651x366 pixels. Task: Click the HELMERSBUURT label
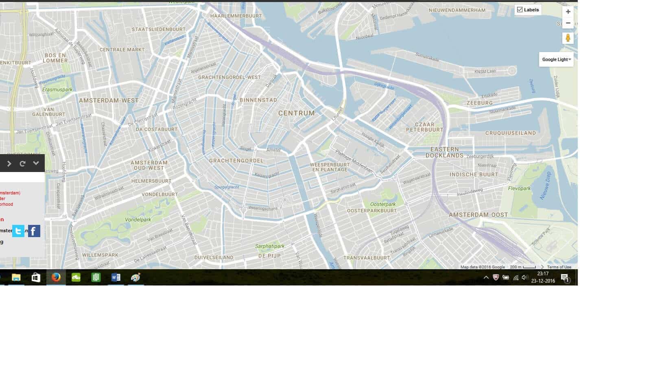tap(151, 181)
